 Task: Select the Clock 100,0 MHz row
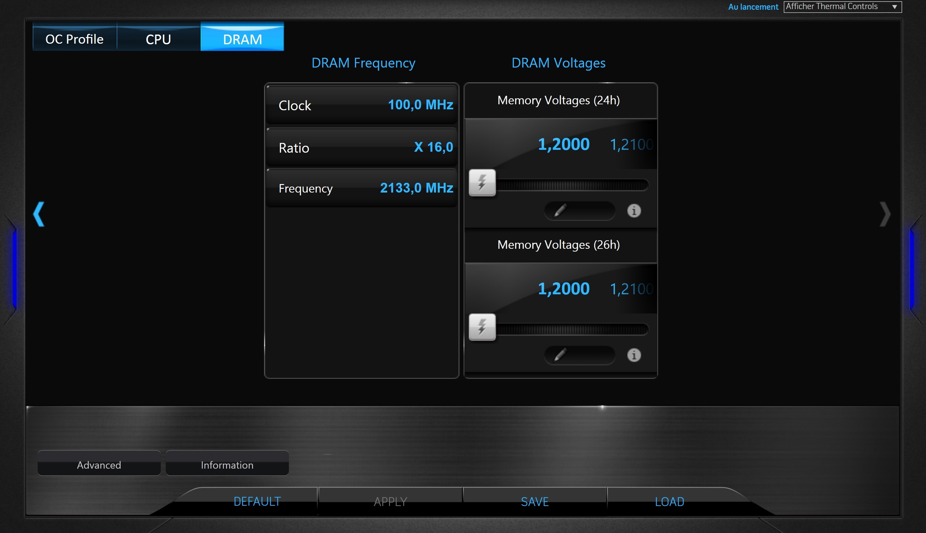tap(362, 105)
